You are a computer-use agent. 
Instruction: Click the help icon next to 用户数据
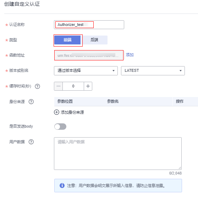click(31, 142)
